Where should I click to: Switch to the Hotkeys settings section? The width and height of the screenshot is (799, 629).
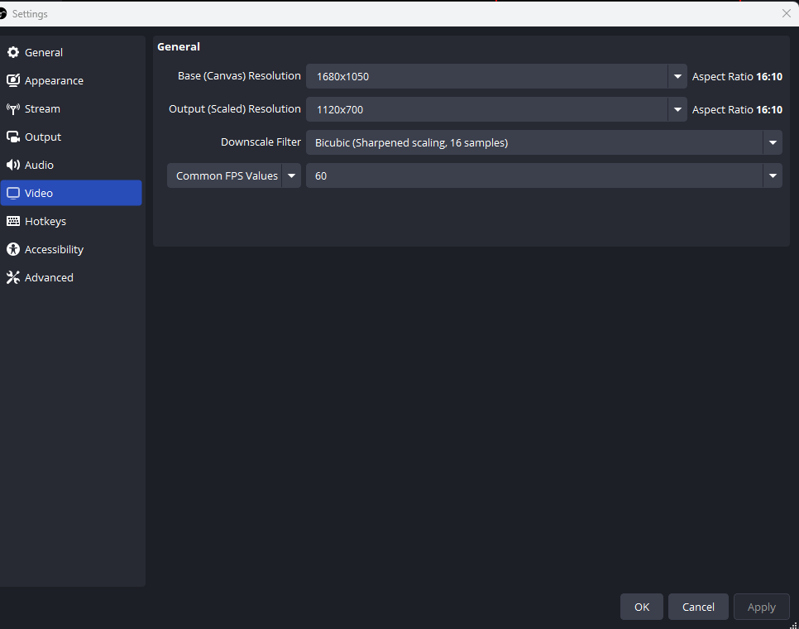click(x=45, y=222)
